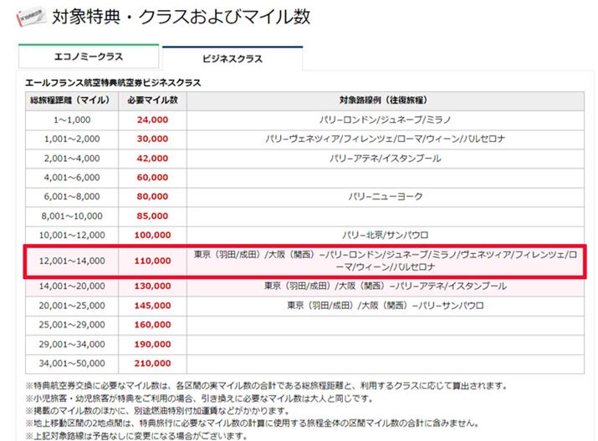Click the miles value 60,000

click(152, 177)
